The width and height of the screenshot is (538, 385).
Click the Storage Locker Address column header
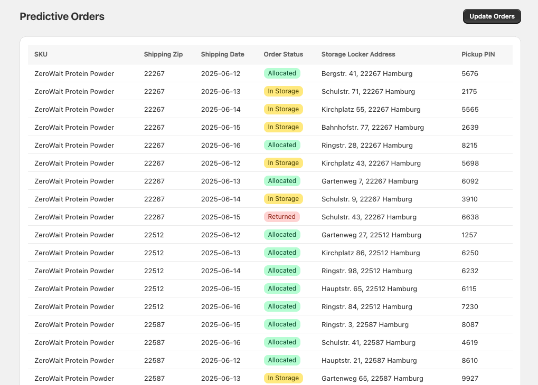[x=358, y=54]
